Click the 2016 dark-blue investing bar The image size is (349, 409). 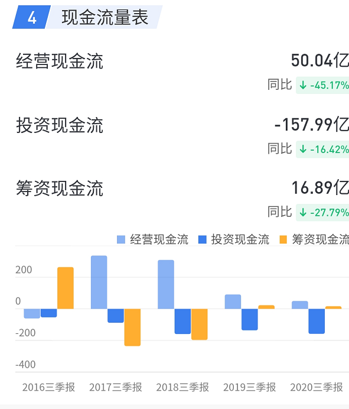click(x=49, y=313)
